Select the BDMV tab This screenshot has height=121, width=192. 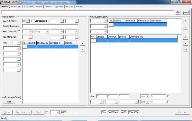tap(5, 7)
